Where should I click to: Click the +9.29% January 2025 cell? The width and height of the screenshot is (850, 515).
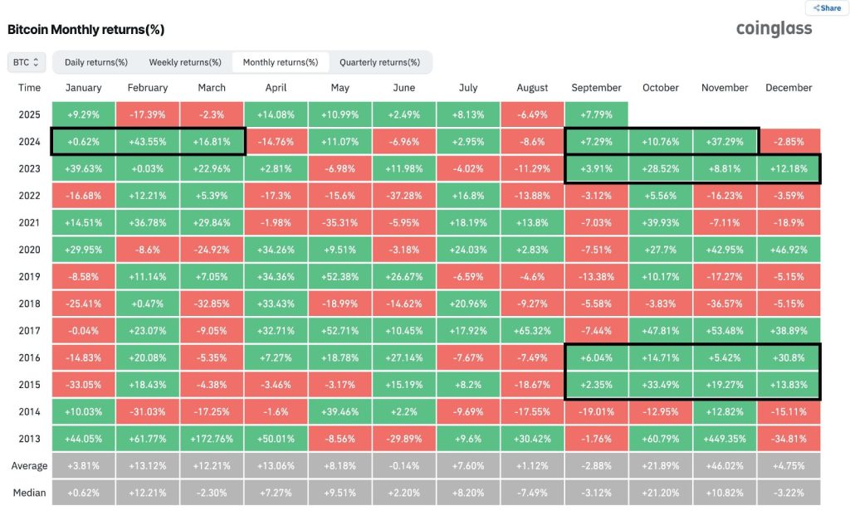click(x=83, y=114)
